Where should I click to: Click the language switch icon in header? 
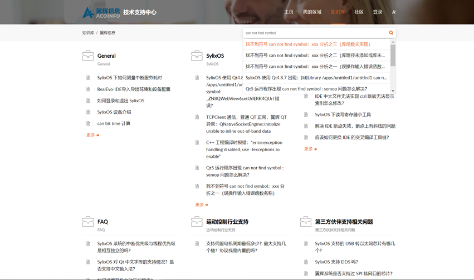pyautogui.click(x=394, y=12)
